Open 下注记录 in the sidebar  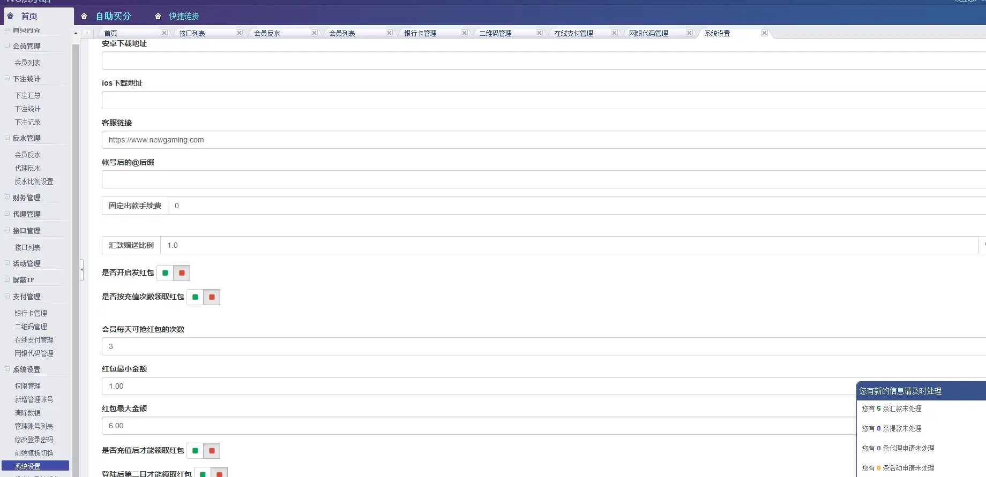(x=28, y=122)
